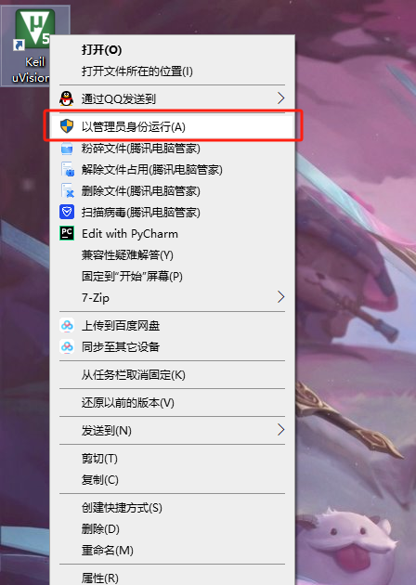Click the 解除文件占用 unlock icon
Image resolution: width=416 pixels, height=585 pixels.
(x=68, y=169)
